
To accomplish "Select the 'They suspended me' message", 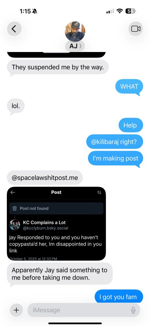I will (58, 67).
